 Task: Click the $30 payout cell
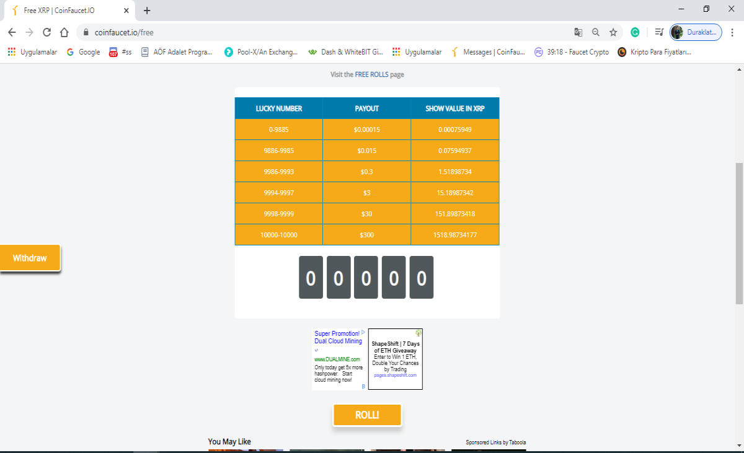[x=366, y=214]
